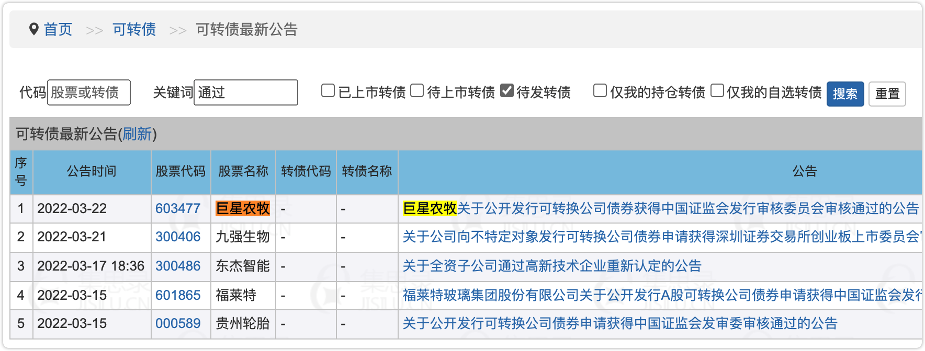This screenshot has width=925, height=351.
Task: Enable the 已上市转债 checkbox
Action: (328, 91)
